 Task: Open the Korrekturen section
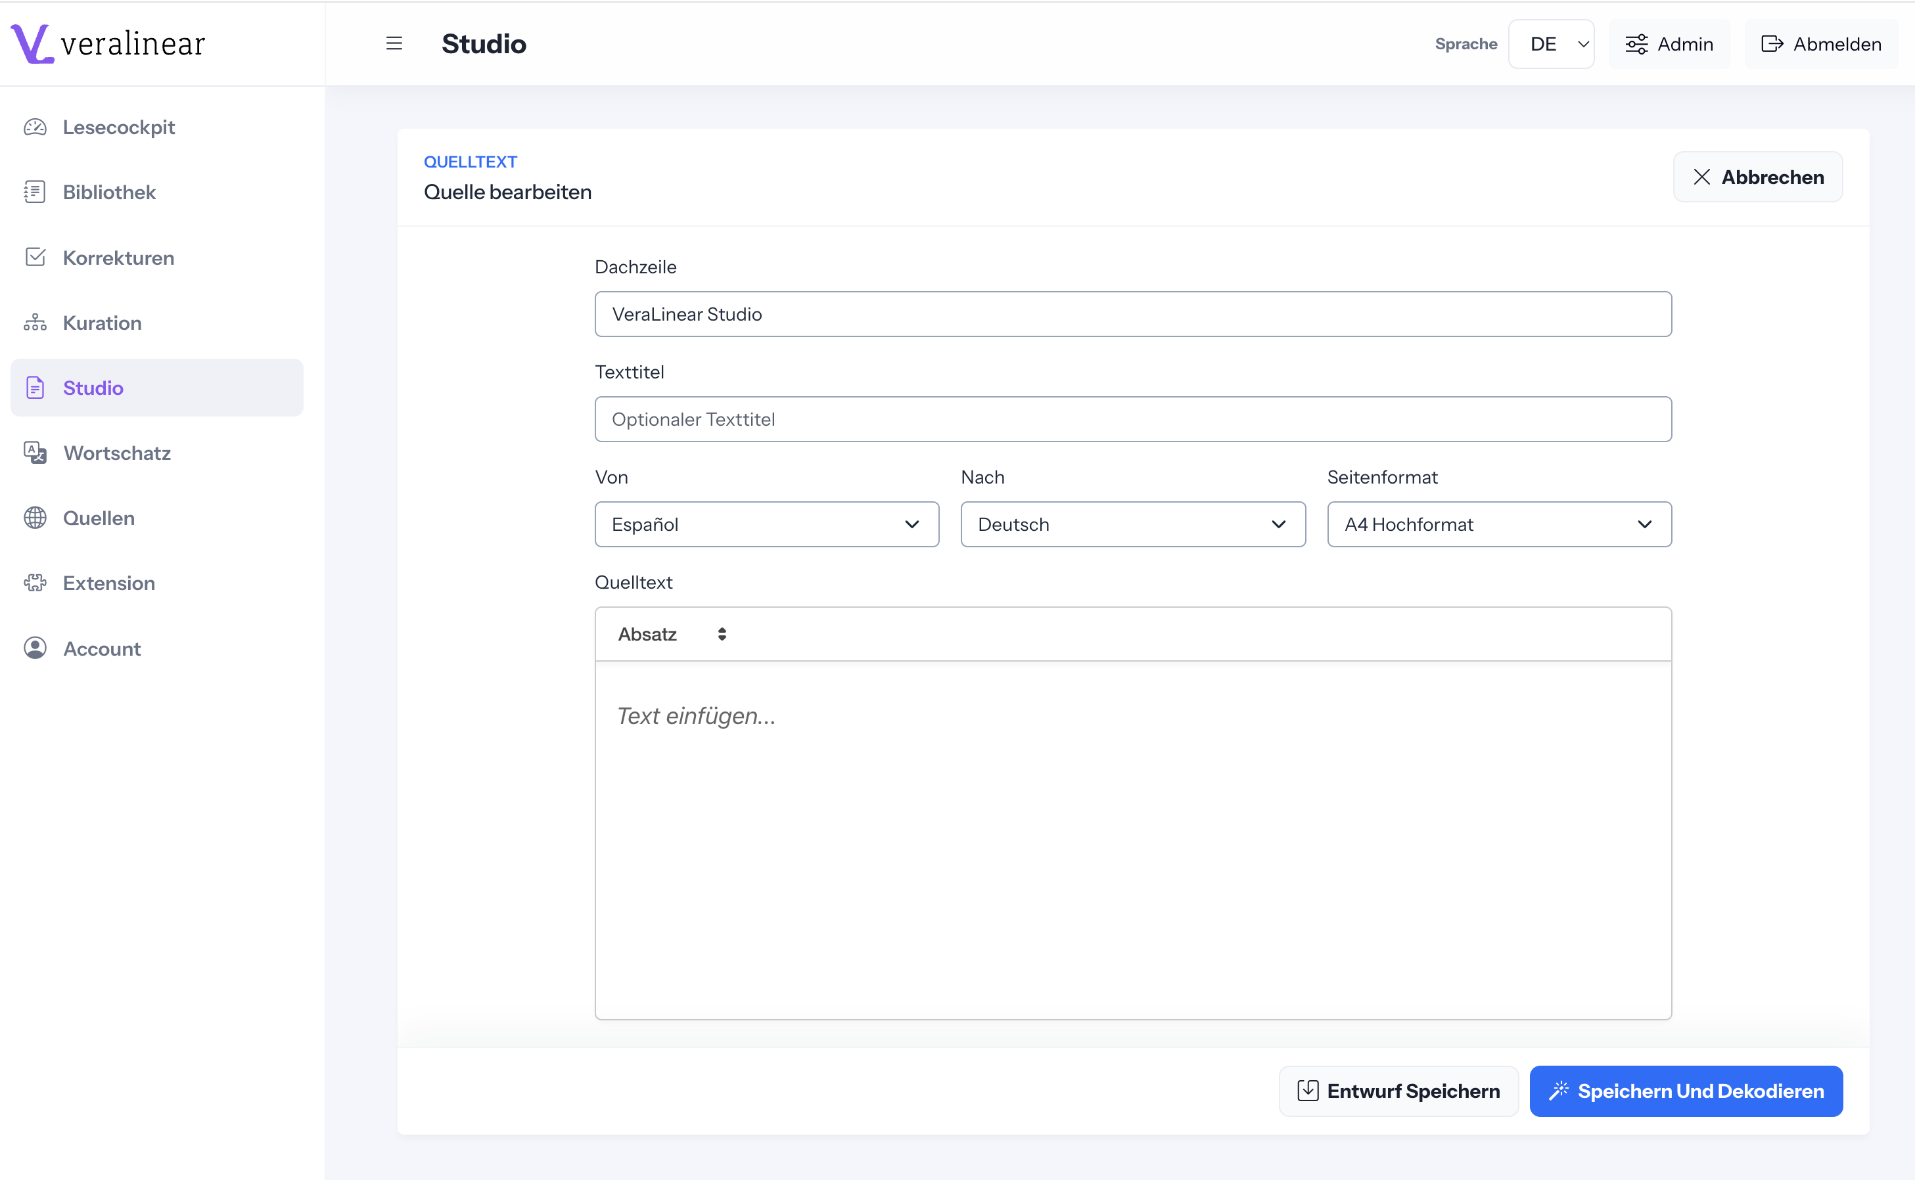point(156,258)
